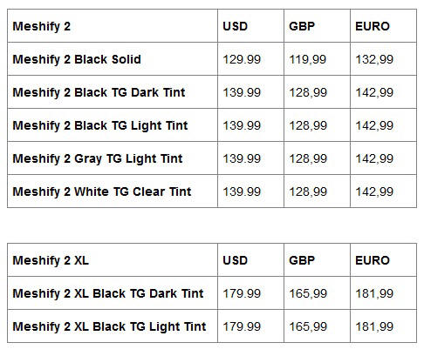Select the 119,99 GBP price cell

coord(317,59)
